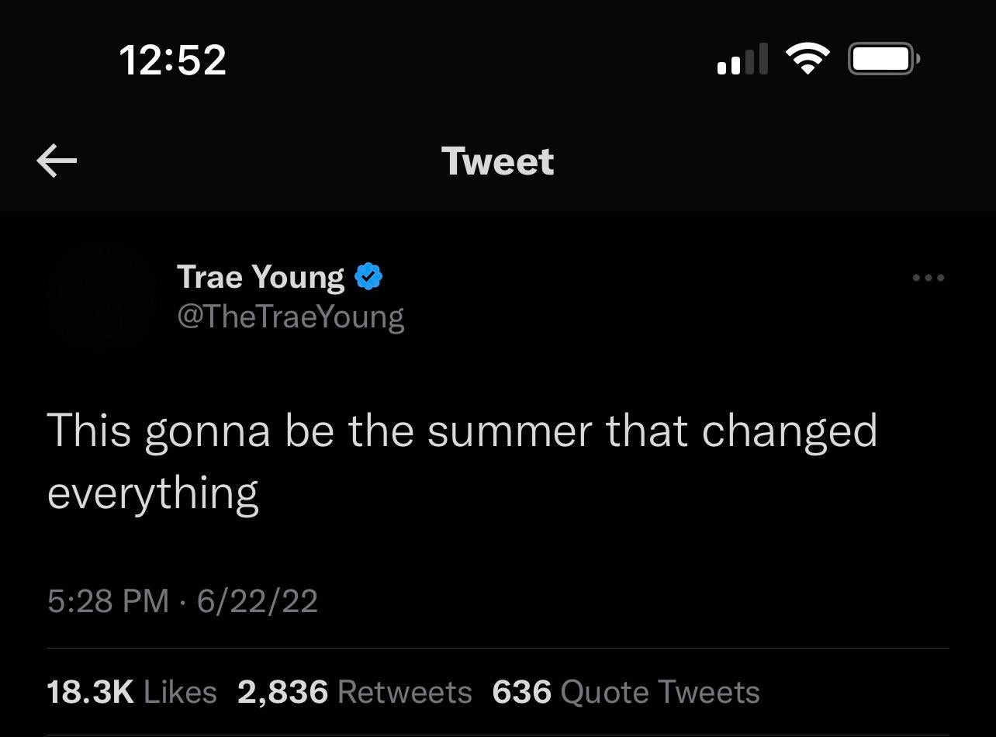996x737 pixels.
Task: Click the @TheTraeYoung handle
Action: pyautogui.click(x=291, y=317)
